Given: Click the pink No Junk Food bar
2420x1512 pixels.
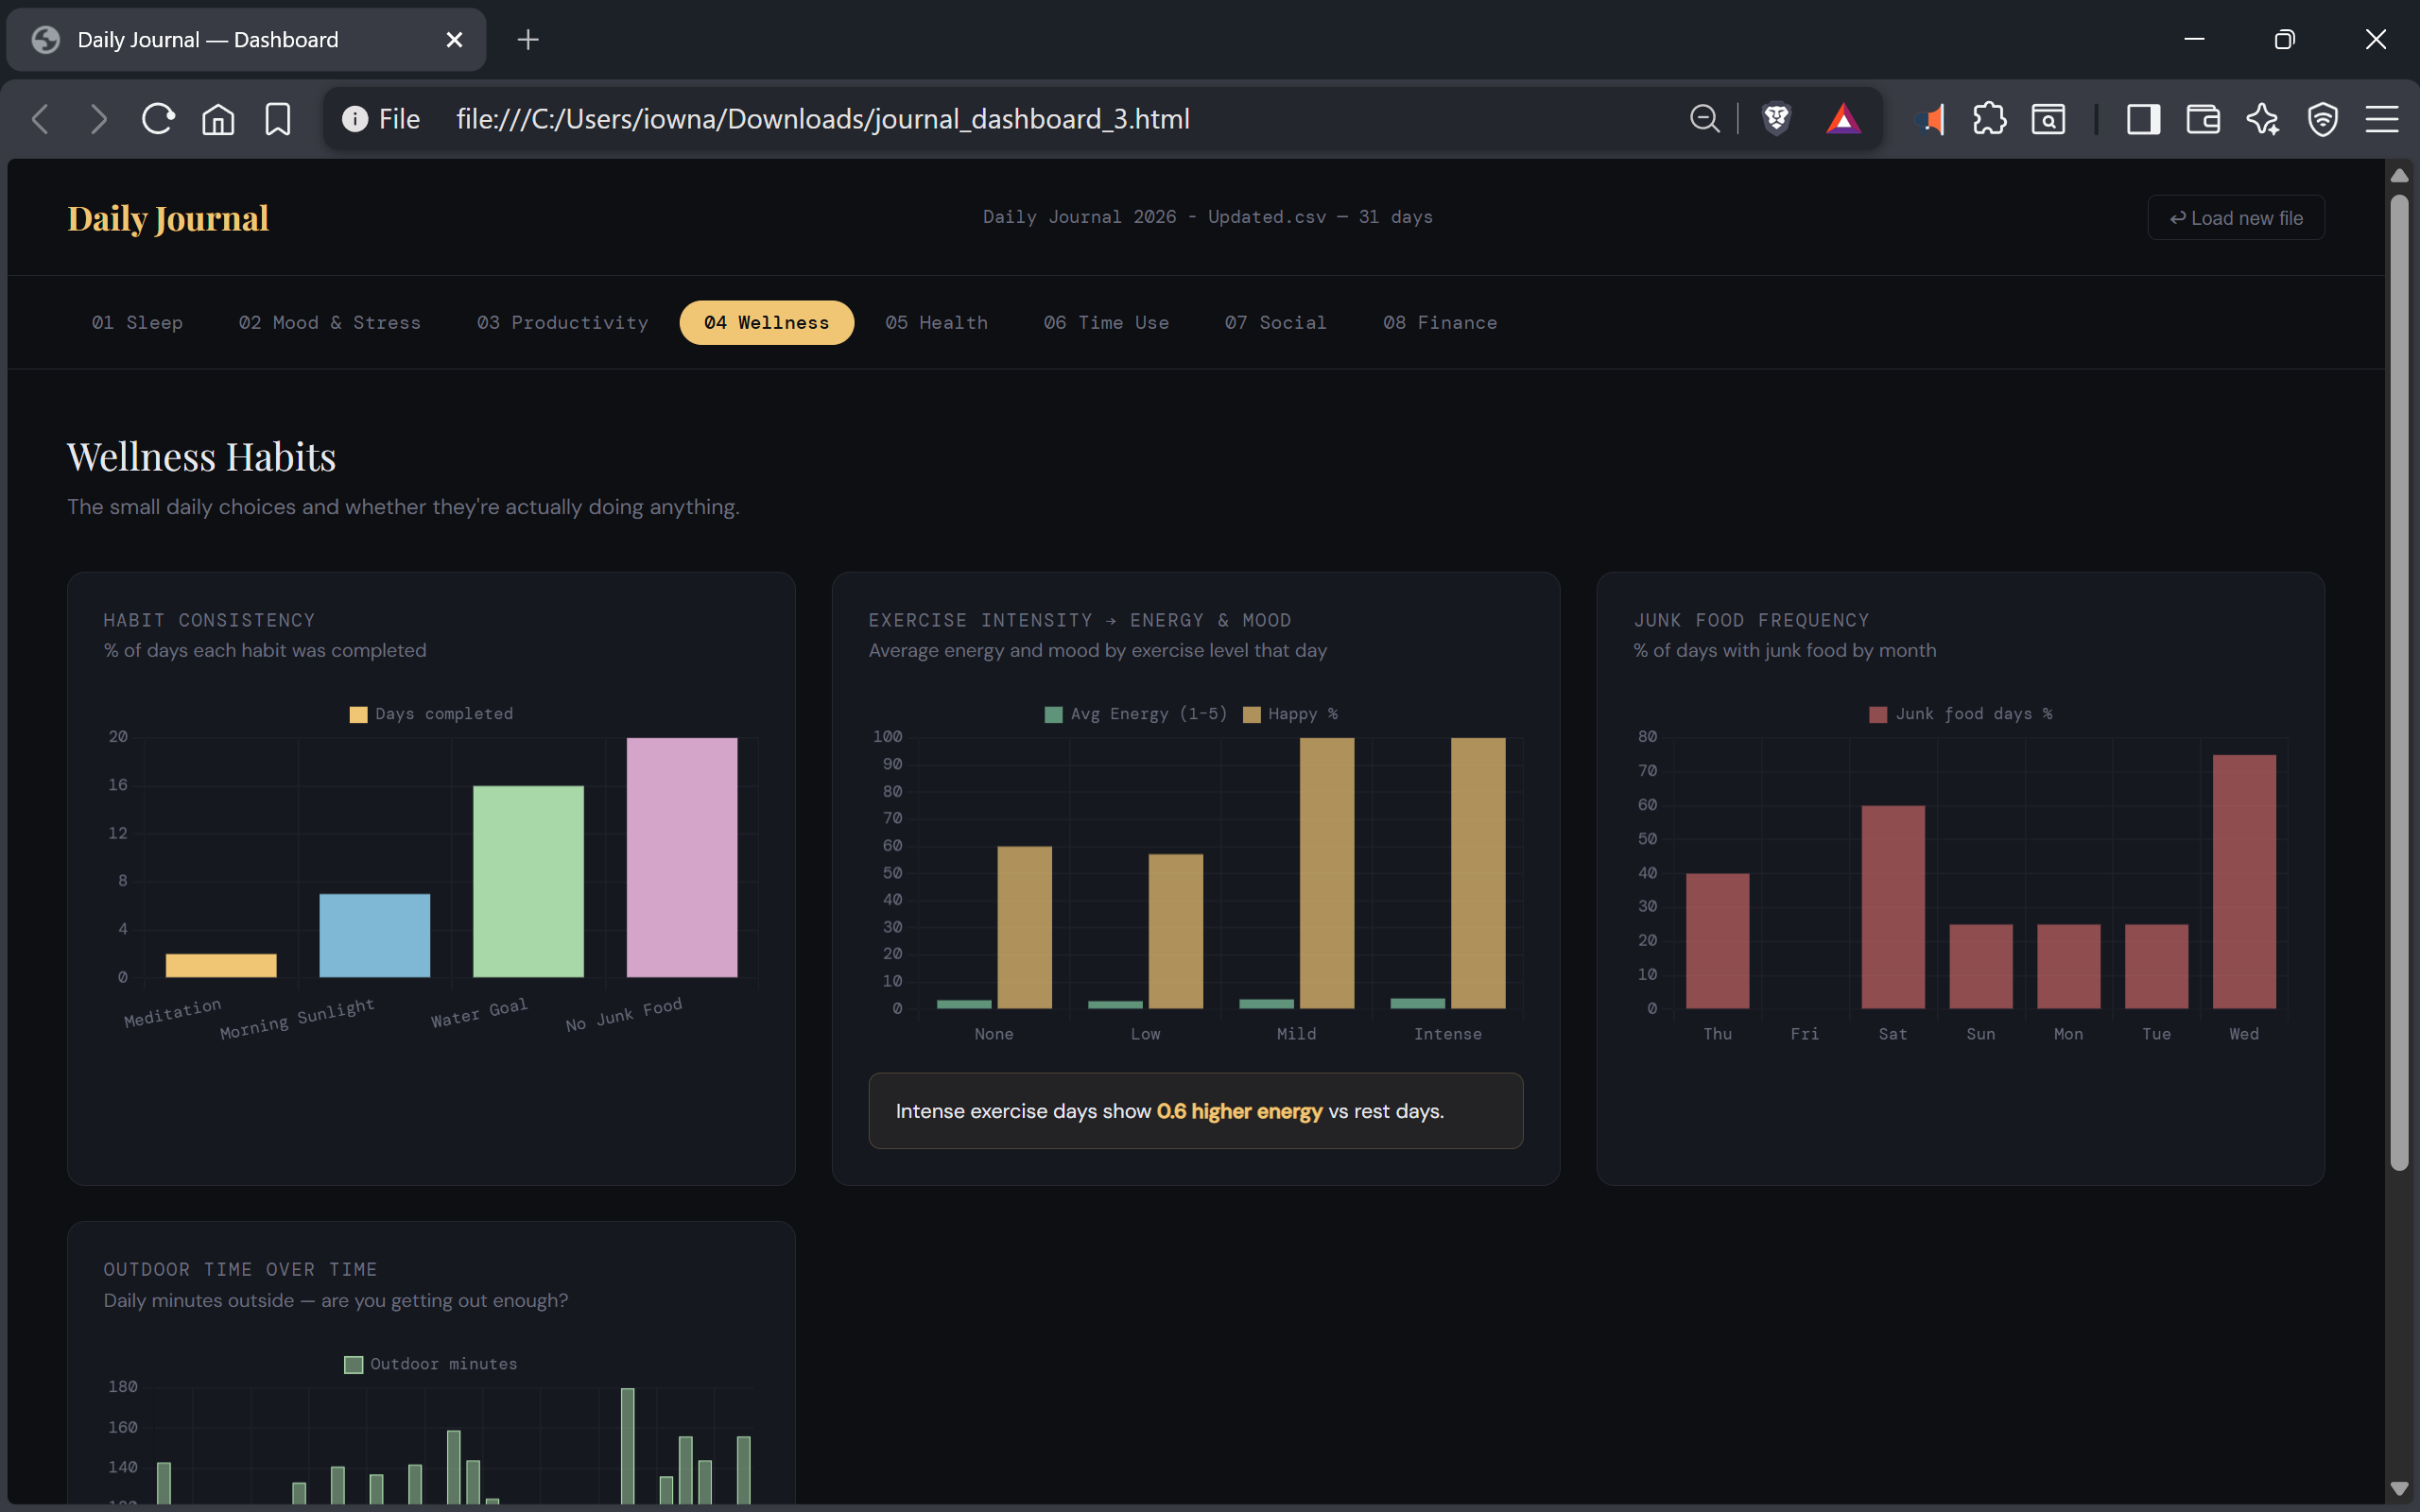Looking at the screenshot, I should click(682, 857).
